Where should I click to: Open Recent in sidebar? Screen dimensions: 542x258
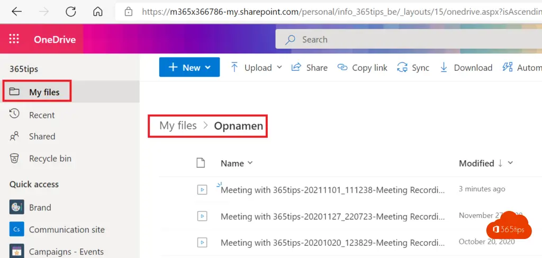(x=41, y=115)
